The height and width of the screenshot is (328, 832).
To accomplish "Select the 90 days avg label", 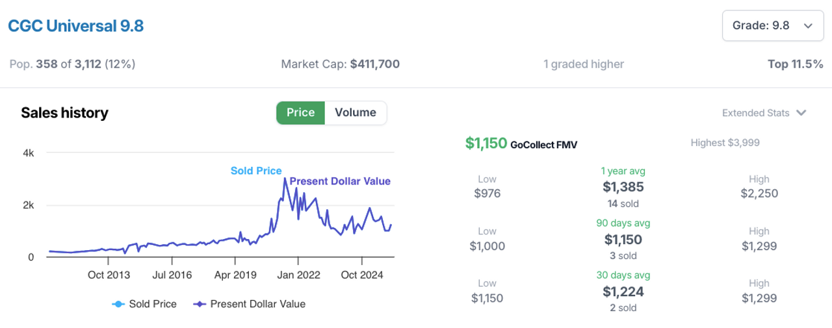I will coord(623,223).
